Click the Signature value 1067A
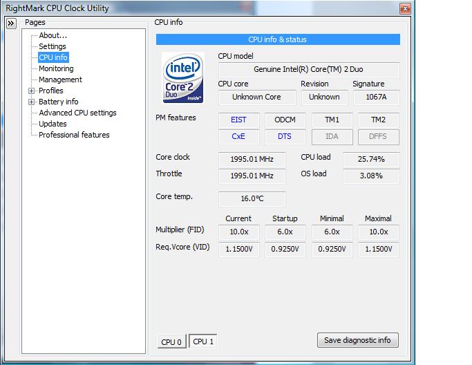Image resolution: width=472 pixels, height=365 pixels. 376,97
